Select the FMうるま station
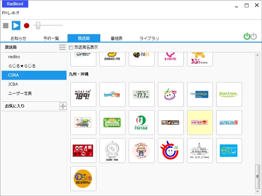The height and width of the screenshot is (196, 262). (x=142, y=122)
